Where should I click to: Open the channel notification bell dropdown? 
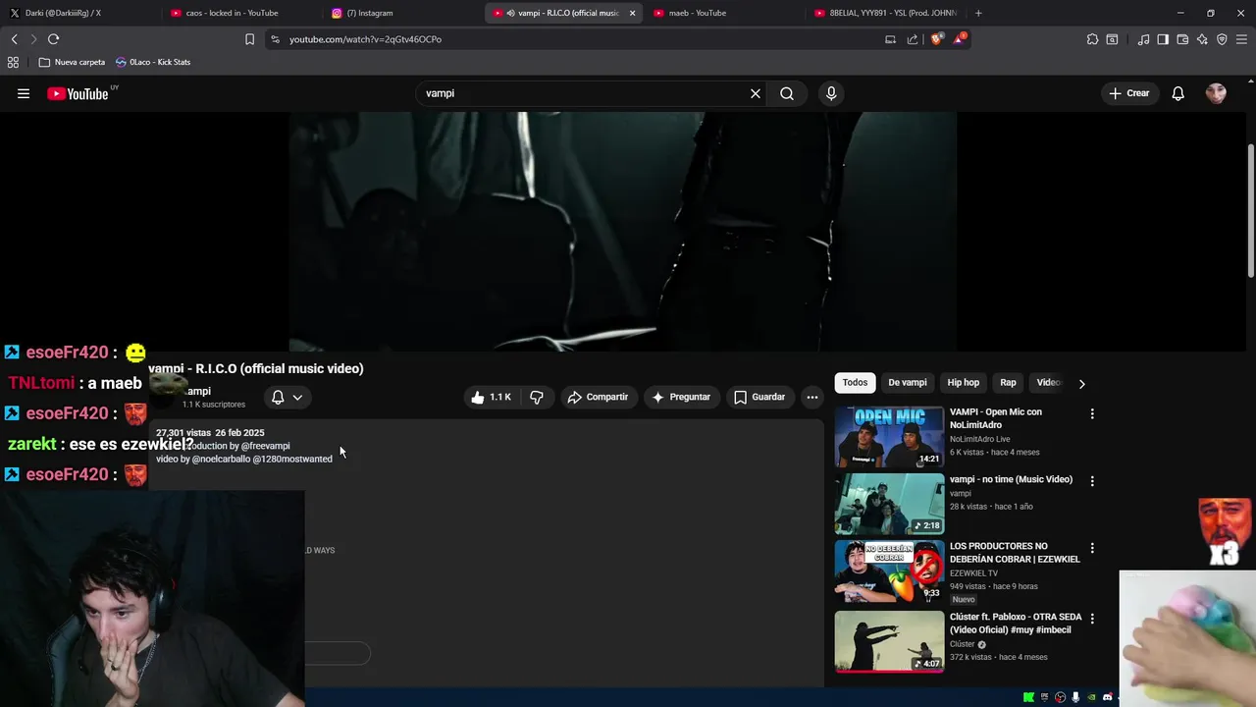point(288,397)
